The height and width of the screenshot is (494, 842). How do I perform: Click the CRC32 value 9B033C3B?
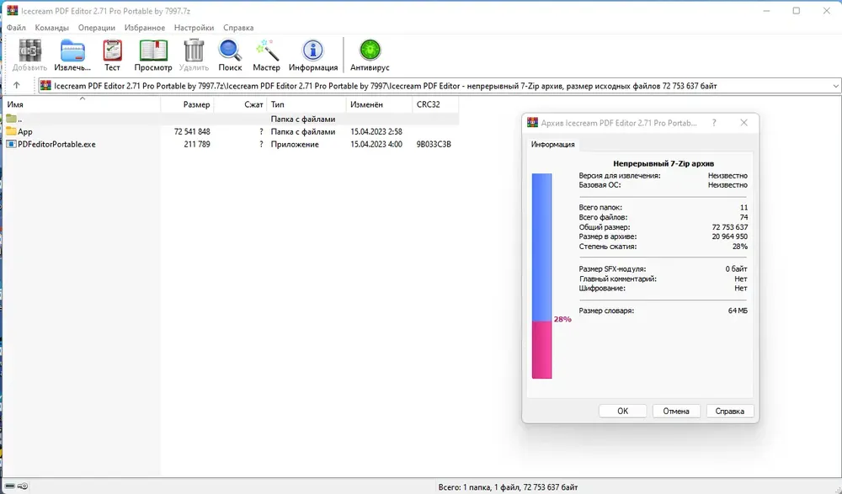click(x=434, y=145)
